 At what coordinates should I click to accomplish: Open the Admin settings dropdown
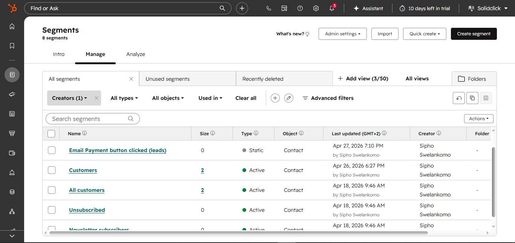point(343,34)
